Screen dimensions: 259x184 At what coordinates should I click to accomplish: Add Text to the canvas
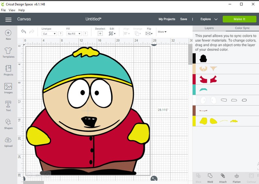(8, 106)
